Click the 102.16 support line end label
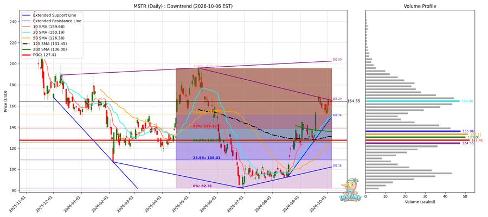 (337, 165)
